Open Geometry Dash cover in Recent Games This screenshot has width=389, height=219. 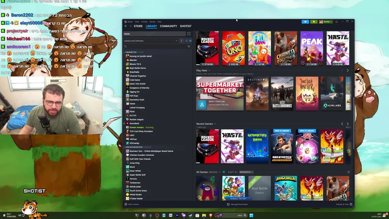[x=257, y=146]
